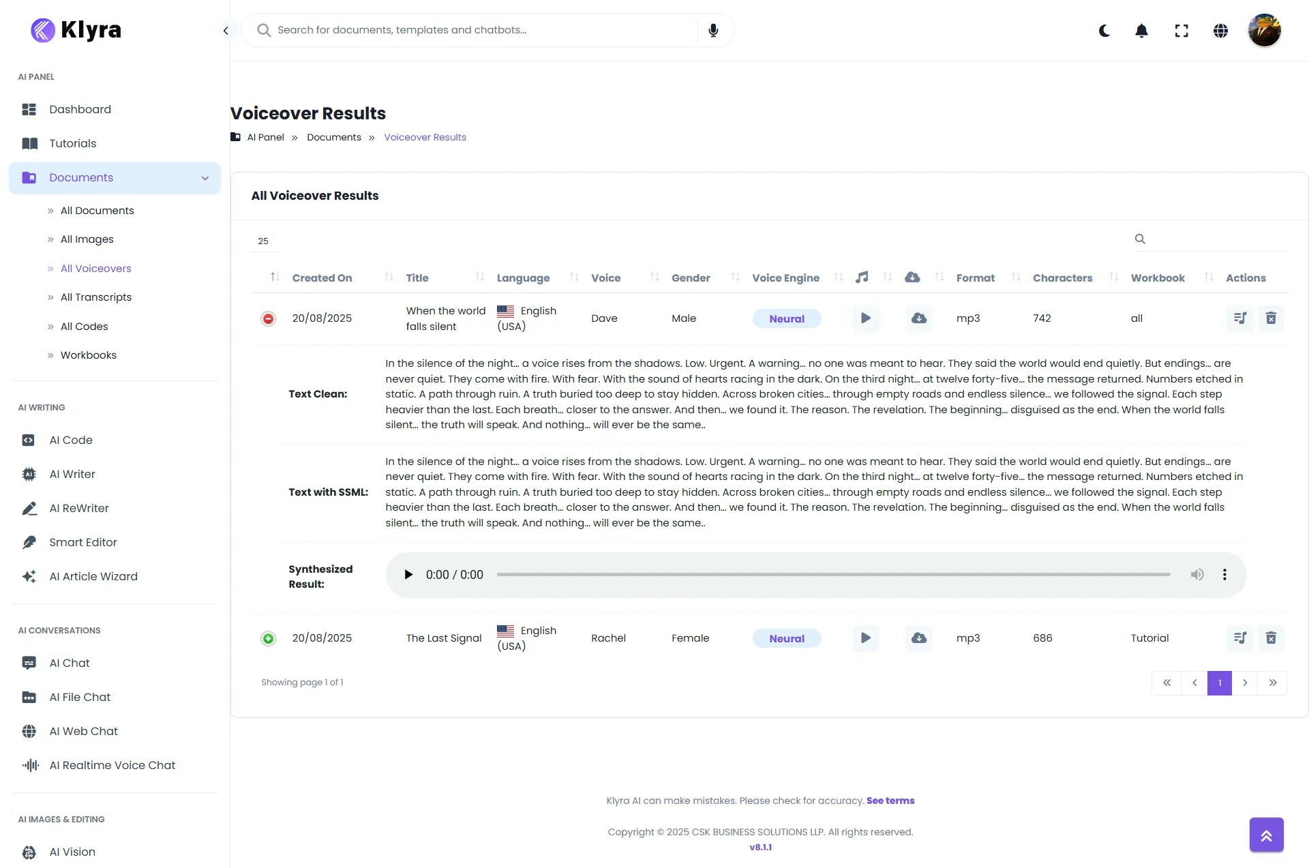
Task: Open the 'See terms' link
Action: 890,800
